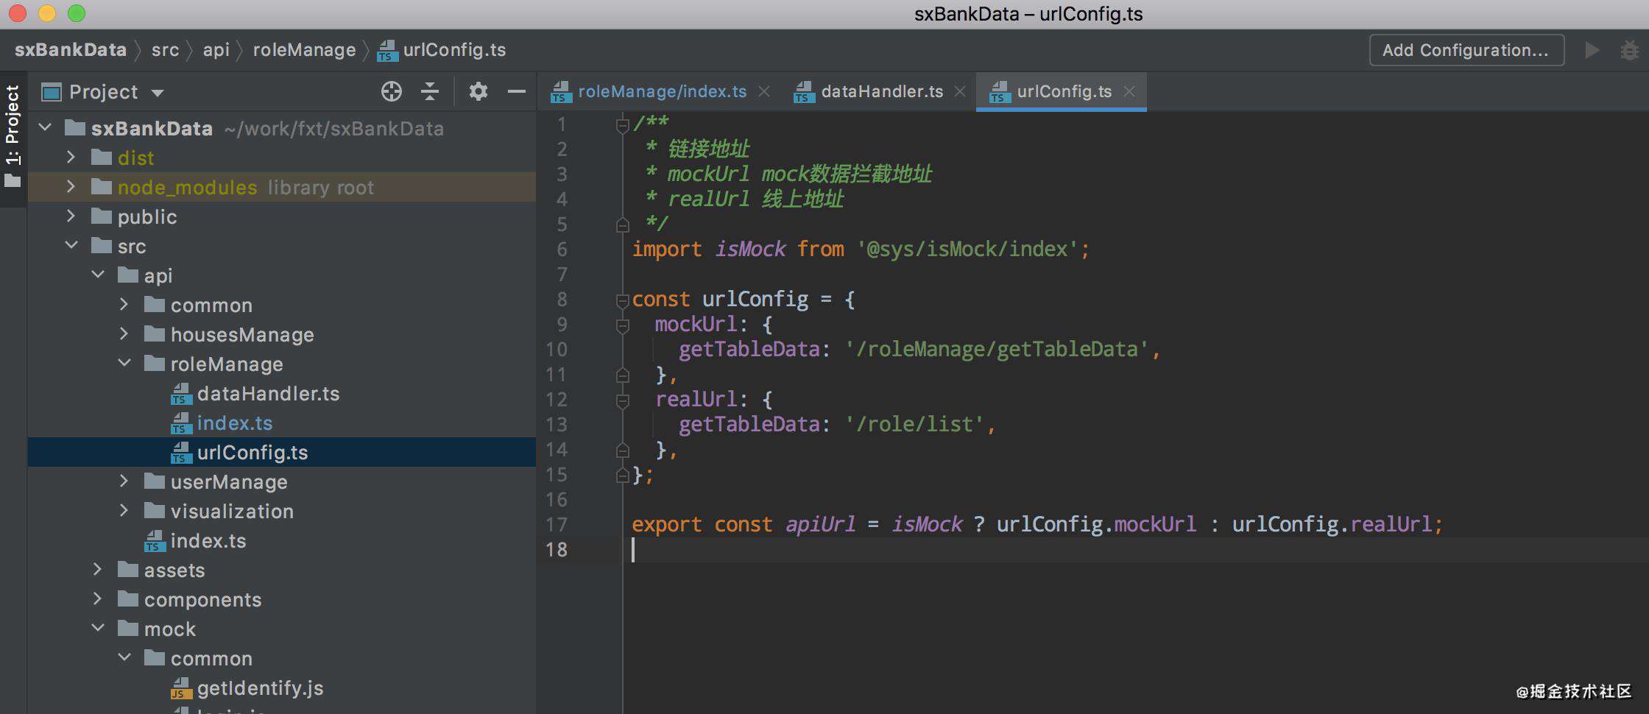The height and width of the screenshot is (714, 1649).
Task: Open getIdentify.js in the project tree
Action: [x=260, y=688]
